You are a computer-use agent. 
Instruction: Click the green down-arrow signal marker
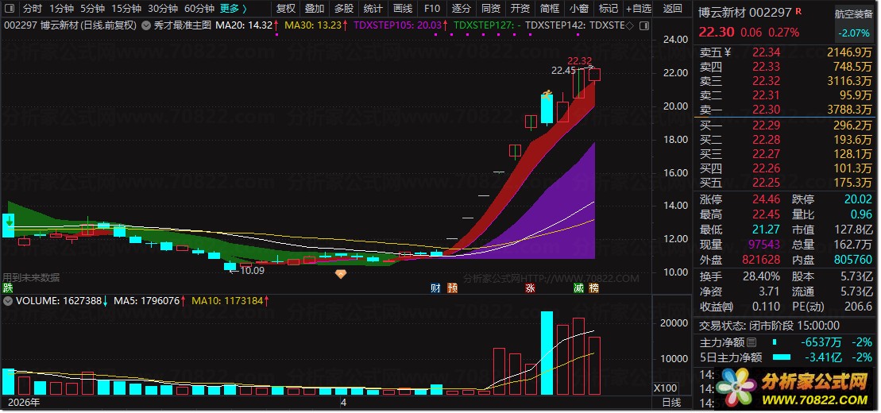(9, 223)
